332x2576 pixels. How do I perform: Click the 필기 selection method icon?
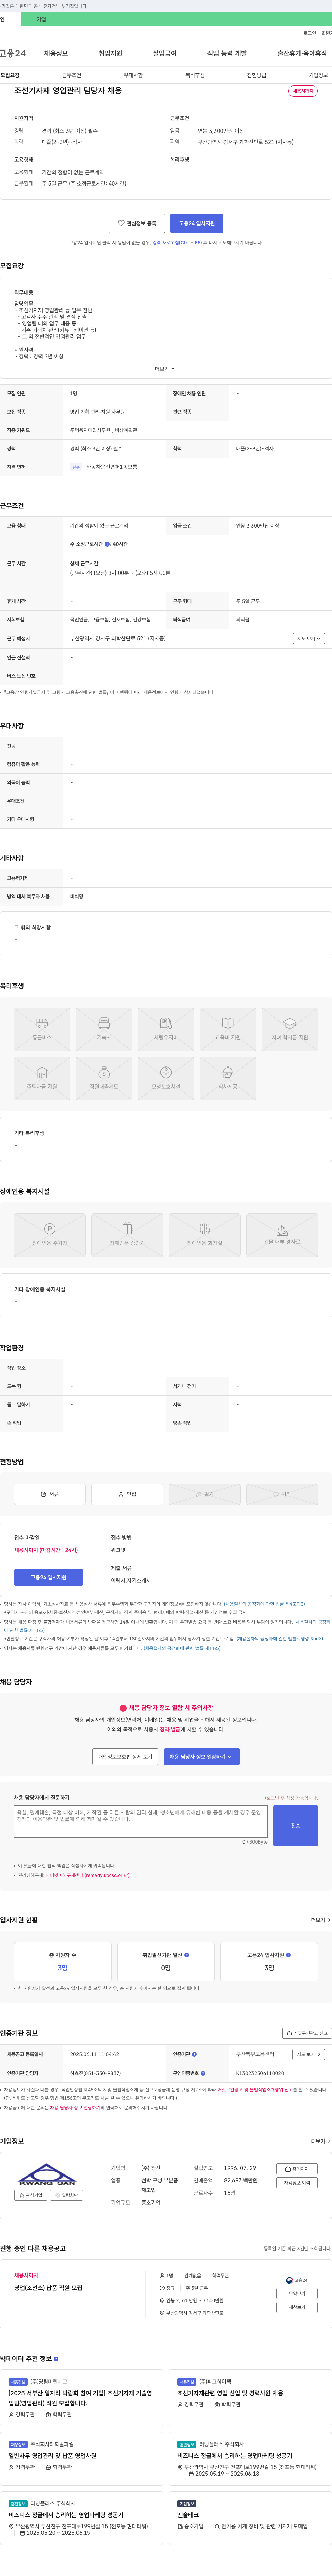point(199,1494)
